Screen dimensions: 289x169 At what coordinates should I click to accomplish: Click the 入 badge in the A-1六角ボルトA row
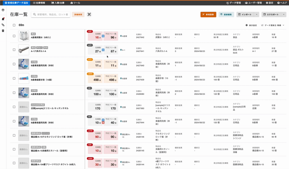pos(103,50)
